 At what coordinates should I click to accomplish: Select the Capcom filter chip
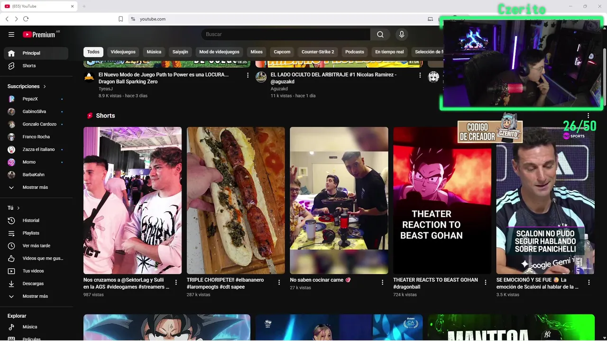click(282, 52)
